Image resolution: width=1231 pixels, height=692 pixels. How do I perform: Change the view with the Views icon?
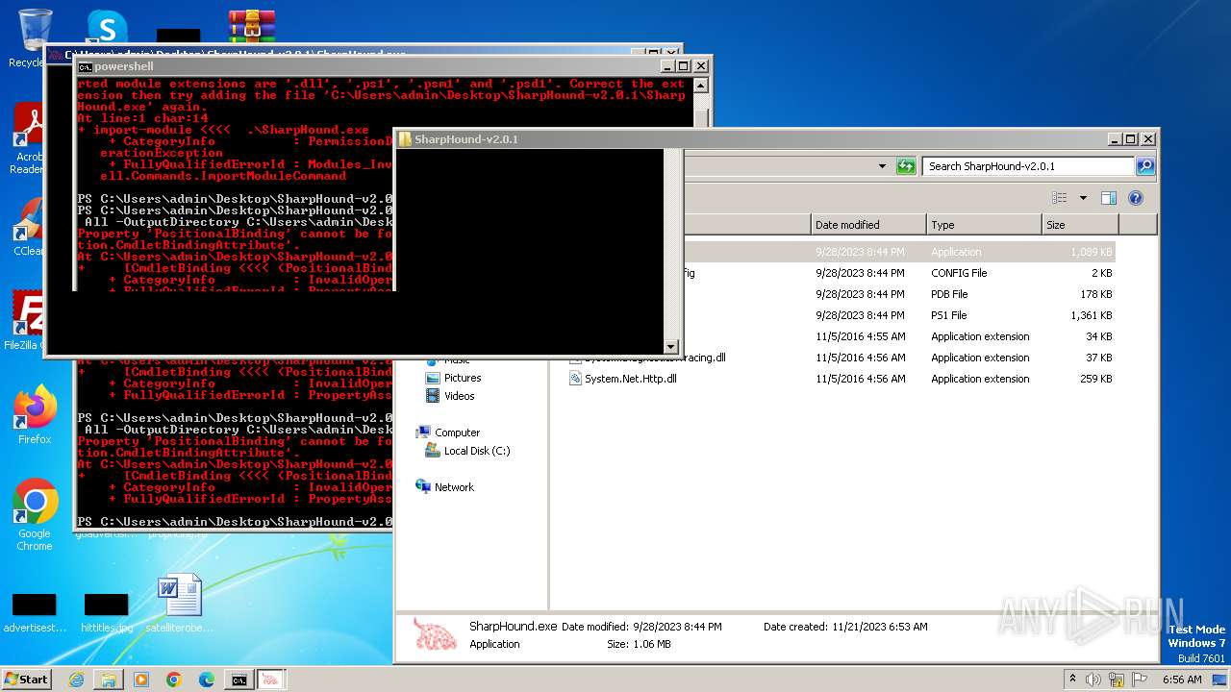click(x=1060, y=198)
